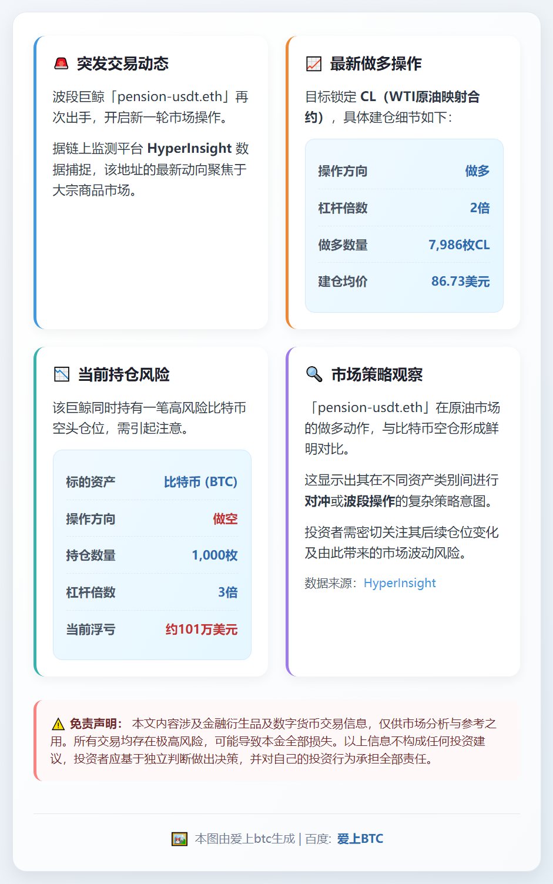Click the 做多数量 row label
553x884 pixels.
coord(343,245)
